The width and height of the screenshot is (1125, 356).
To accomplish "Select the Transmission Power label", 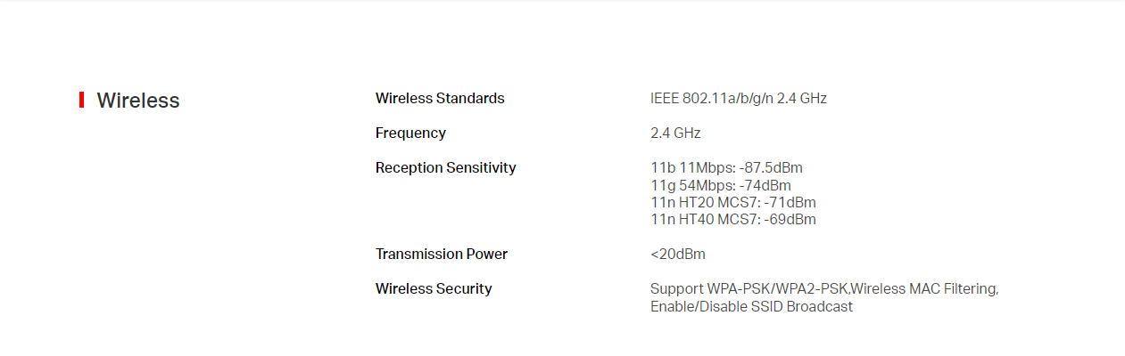I will (442, 254).
